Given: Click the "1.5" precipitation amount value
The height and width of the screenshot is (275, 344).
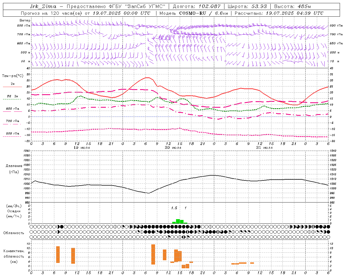Looking at the screenshot, I should pyautogui.click(x=174, y=208).
